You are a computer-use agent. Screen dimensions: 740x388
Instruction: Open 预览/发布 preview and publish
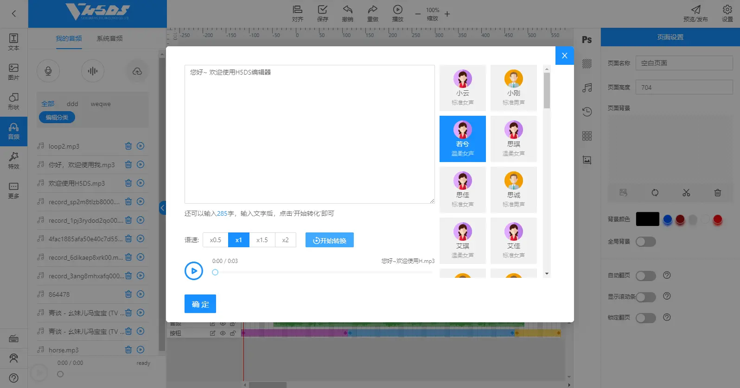tap(695, 13)
